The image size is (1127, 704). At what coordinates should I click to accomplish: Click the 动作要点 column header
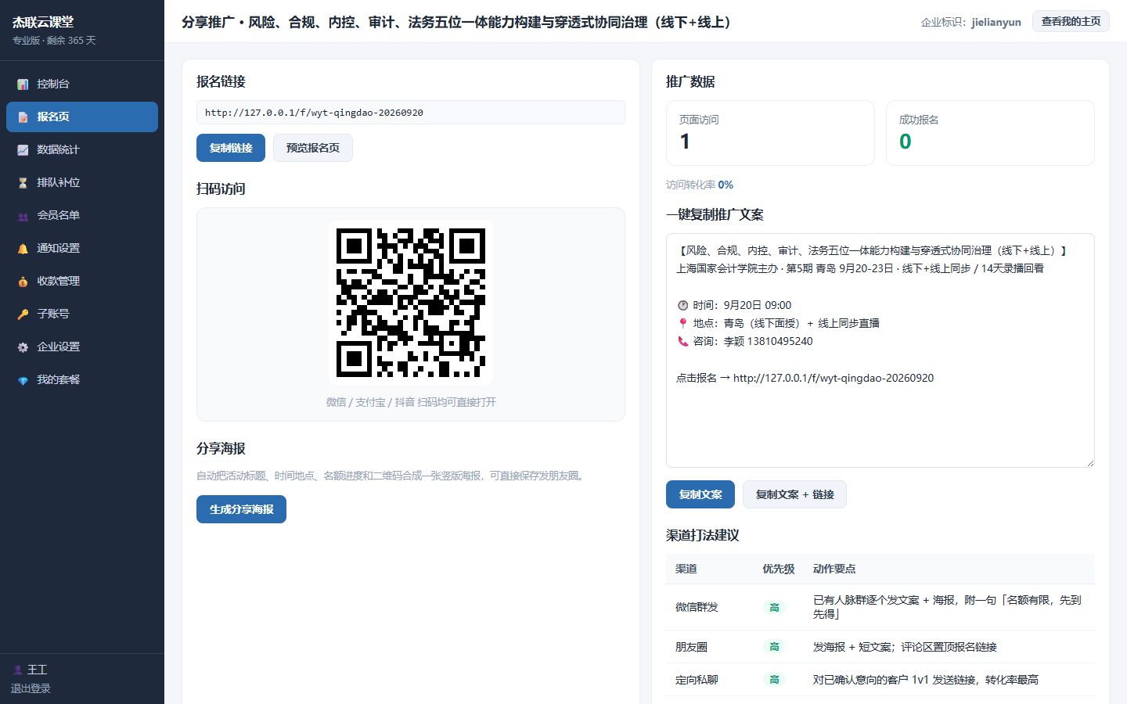834,569
